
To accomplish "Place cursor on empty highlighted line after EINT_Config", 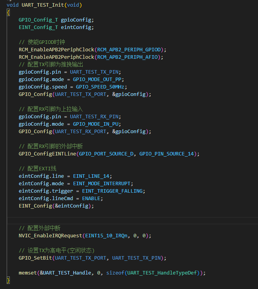I will click(x=133, y=220).
